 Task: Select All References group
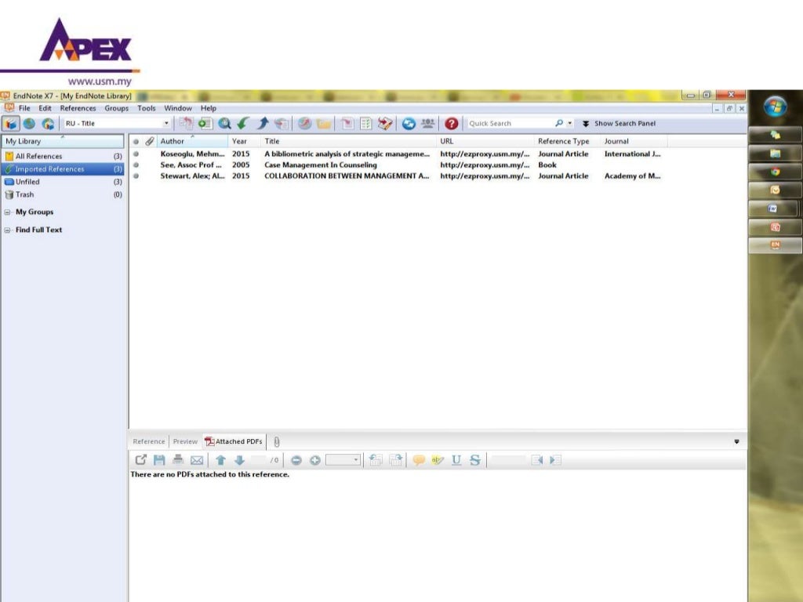click(63, 156)
